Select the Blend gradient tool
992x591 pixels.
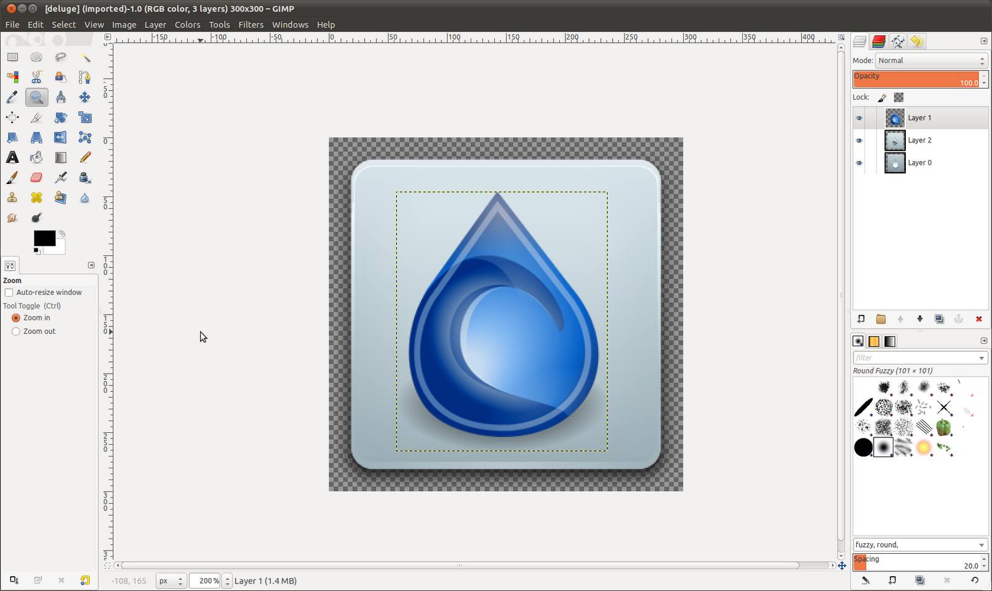click(61, 157)
